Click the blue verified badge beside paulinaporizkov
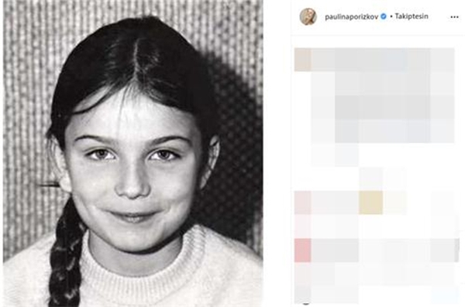 click(384, 16)
